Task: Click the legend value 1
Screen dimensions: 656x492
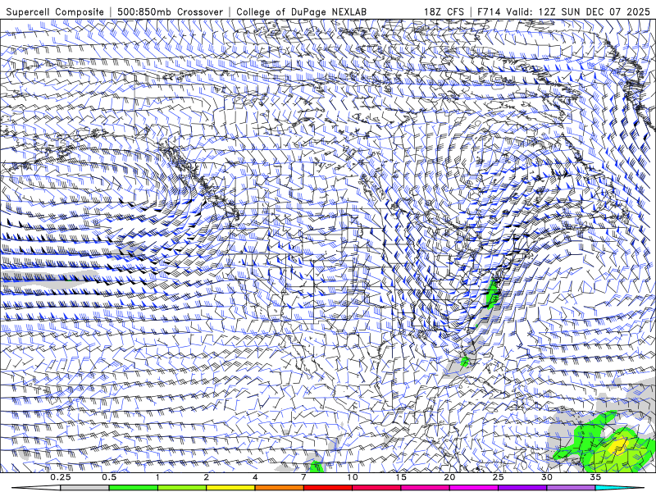Action: pos(157,477)
